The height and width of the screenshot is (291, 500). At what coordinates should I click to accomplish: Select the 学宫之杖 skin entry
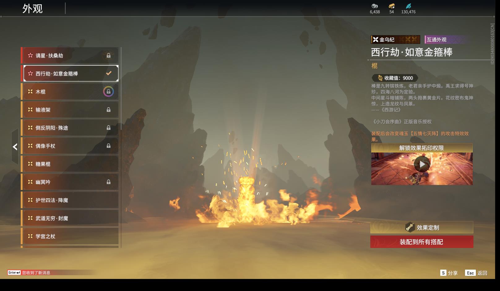70,236
